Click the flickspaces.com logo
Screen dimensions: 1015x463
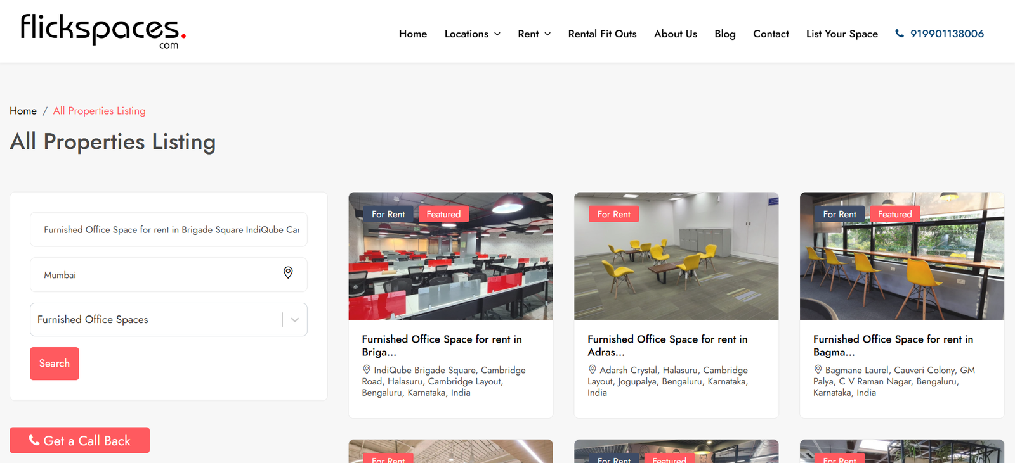click(x=103, y=31)
